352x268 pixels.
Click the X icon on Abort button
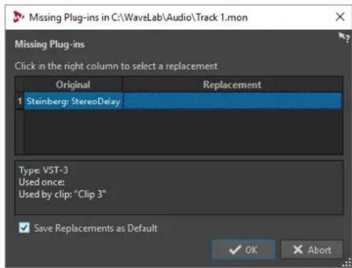coord(297,249)
